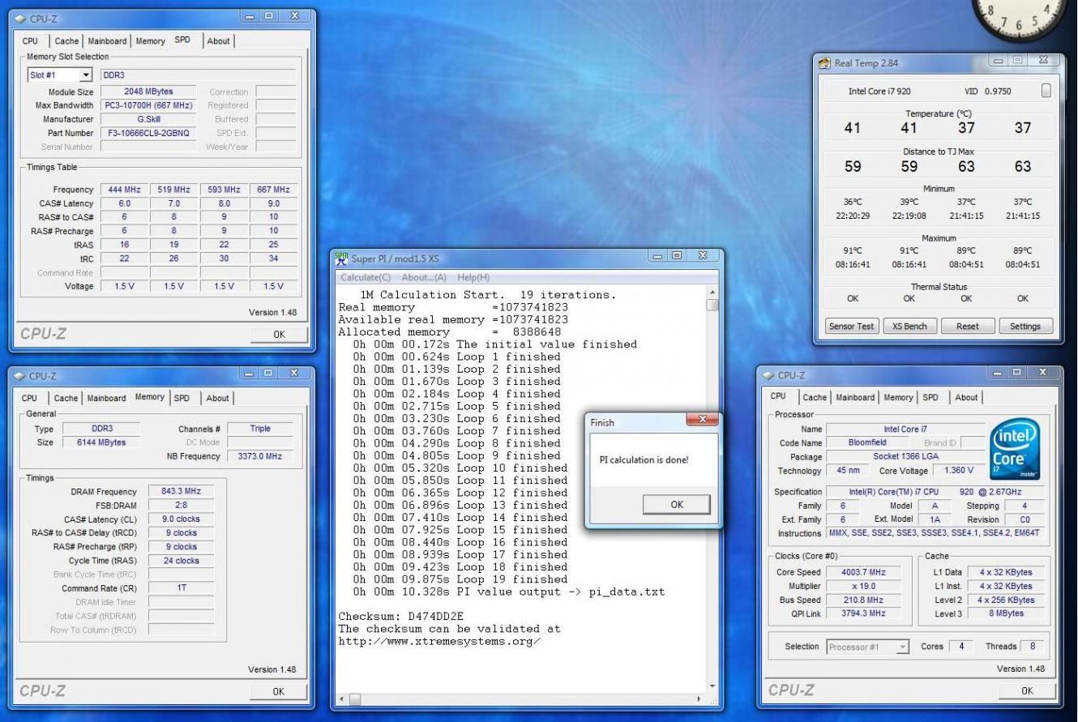Click Super PI scrollbar up arrow

pos(712,292)
